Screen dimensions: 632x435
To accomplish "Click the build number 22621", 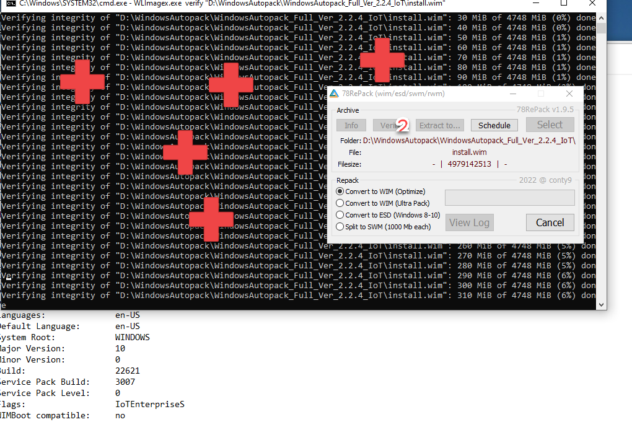I will click(x=128, y=371).
